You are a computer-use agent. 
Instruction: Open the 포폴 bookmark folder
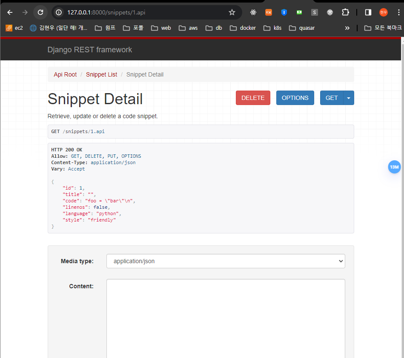pos(133,28)
